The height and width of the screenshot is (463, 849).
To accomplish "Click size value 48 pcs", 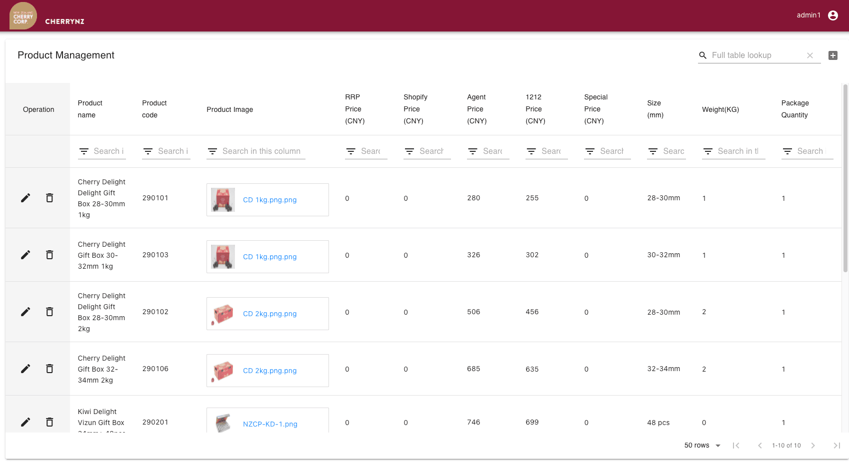I will (x=658, y=423).
